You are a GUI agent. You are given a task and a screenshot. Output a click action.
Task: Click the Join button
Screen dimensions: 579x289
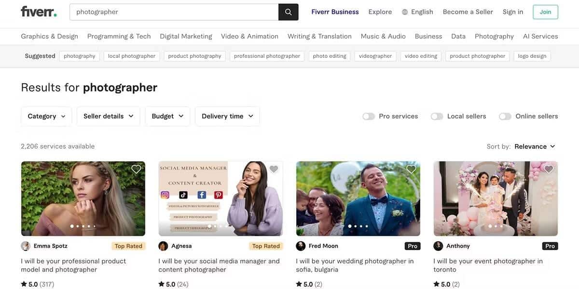click(x=545, y=12)
